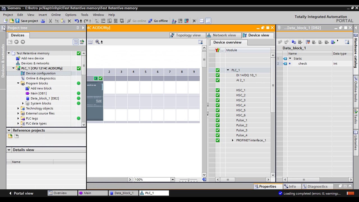Collapse the Test Retentive memory project node
This screenshot has height=202, width=359.
coord(9,53)
